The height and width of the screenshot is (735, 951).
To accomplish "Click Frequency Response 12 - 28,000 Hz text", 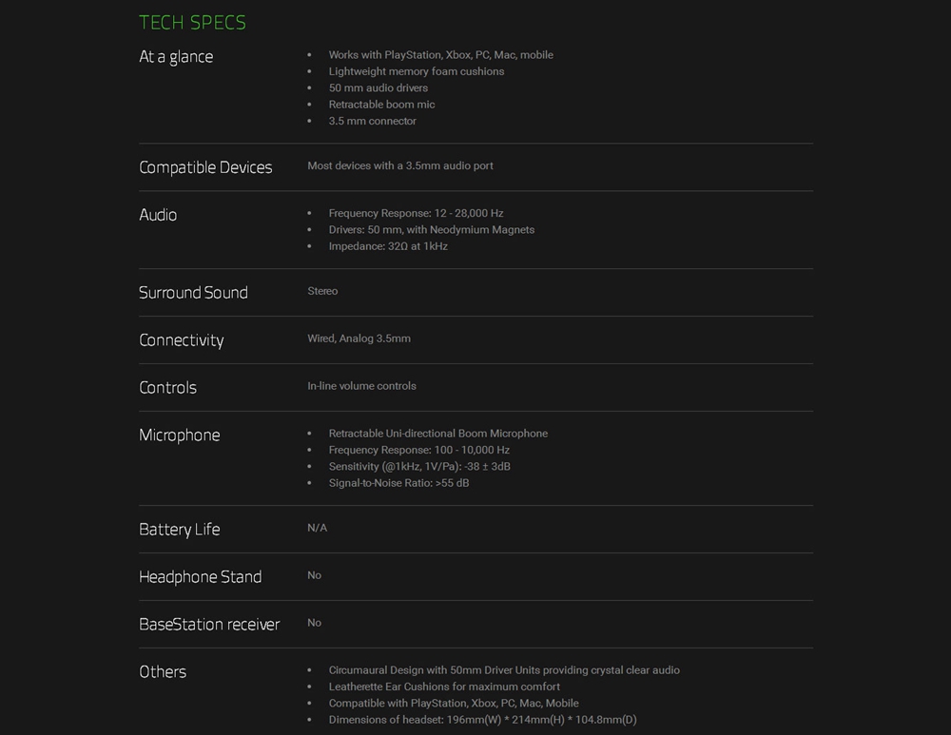I will [x=417, y=213].
